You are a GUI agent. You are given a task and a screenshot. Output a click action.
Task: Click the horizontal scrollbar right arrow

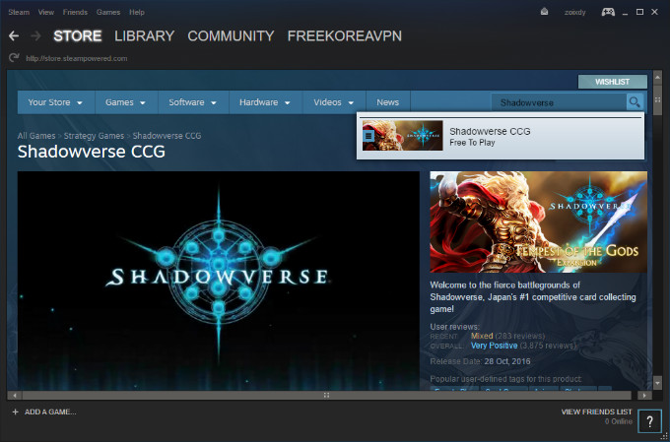[x=644, y=396]
